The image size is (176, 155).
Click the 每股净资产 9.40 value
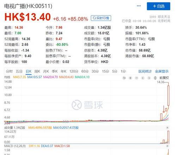[28, 56]
